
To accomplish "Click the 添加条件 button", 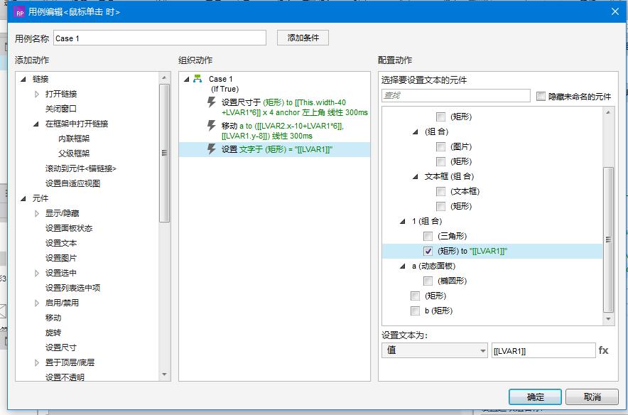I will coord(303,38).
